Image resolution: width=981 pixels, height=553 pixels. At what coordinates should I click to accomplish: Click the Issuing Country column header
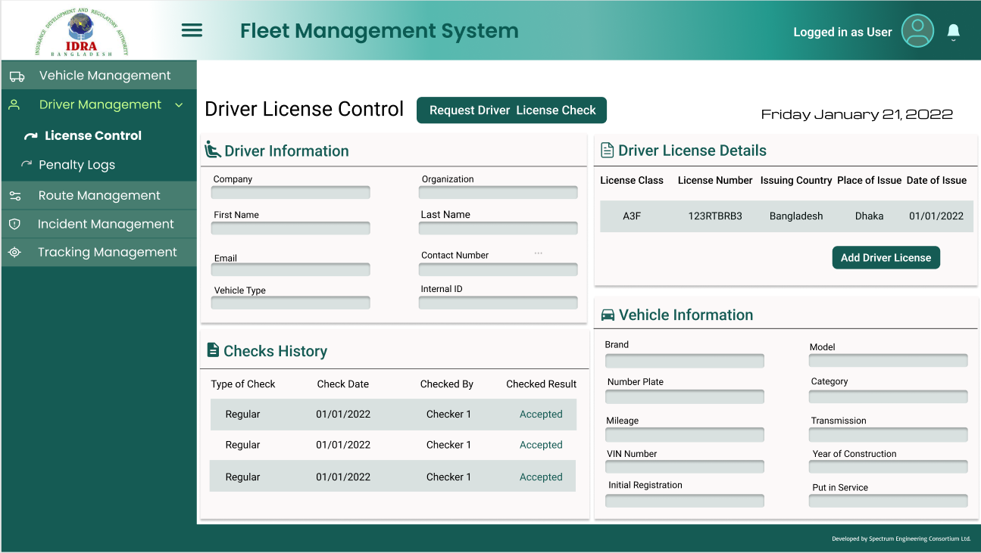tap(796, 181)
